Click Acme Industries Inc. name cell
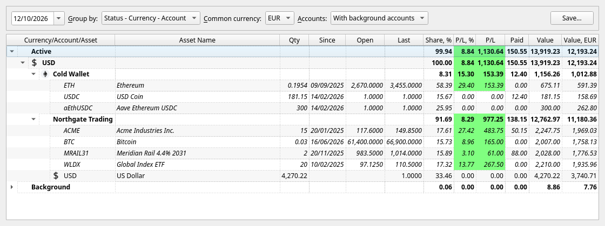 coord(197,131)
